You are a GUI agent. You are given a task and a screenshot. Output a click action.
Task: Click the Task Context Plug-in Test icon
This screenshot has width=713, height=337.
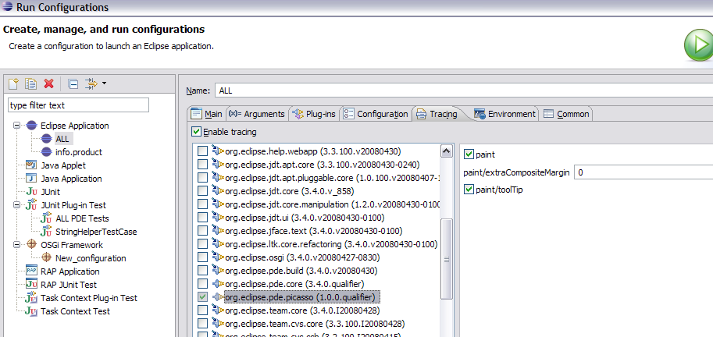(31, 298)
